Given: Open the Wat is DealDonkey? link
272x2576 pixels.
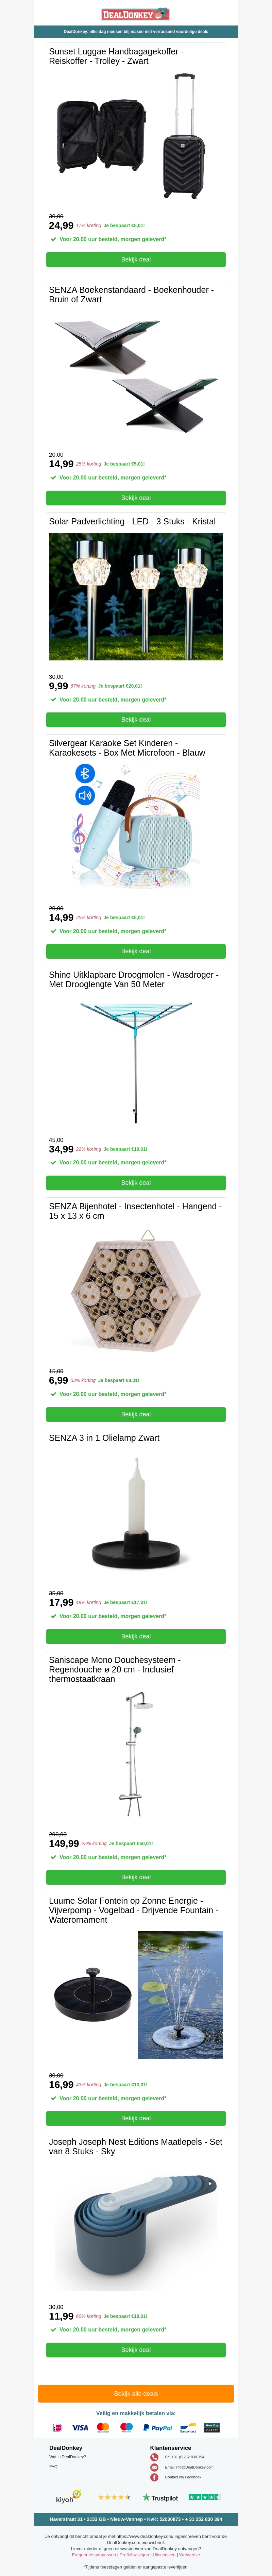Looking at the screenshot, I should tap(68, 2457).
